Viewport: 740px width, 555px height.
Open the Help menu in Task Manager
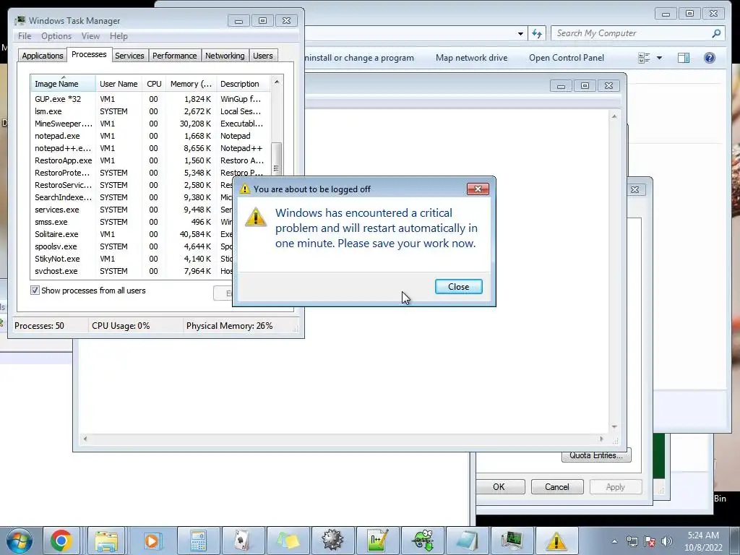[x=119, y=36]
